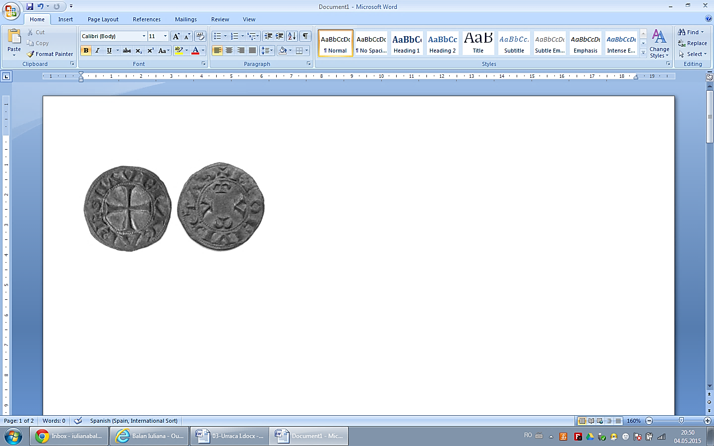714x446 pixels.
Task: Open 03-Urraca I.docx in taskbar
Action: click(x=230, y=436)
